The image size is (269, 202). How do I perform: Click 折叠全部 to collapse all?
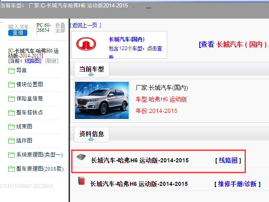[60, 28]
